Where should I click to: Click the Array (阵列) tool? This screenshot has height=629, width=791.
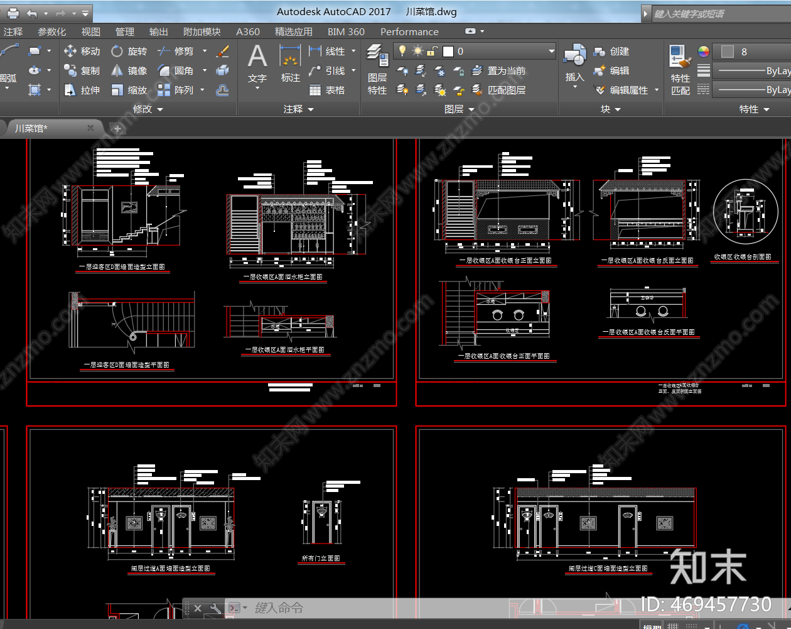[x=175, y=90]
